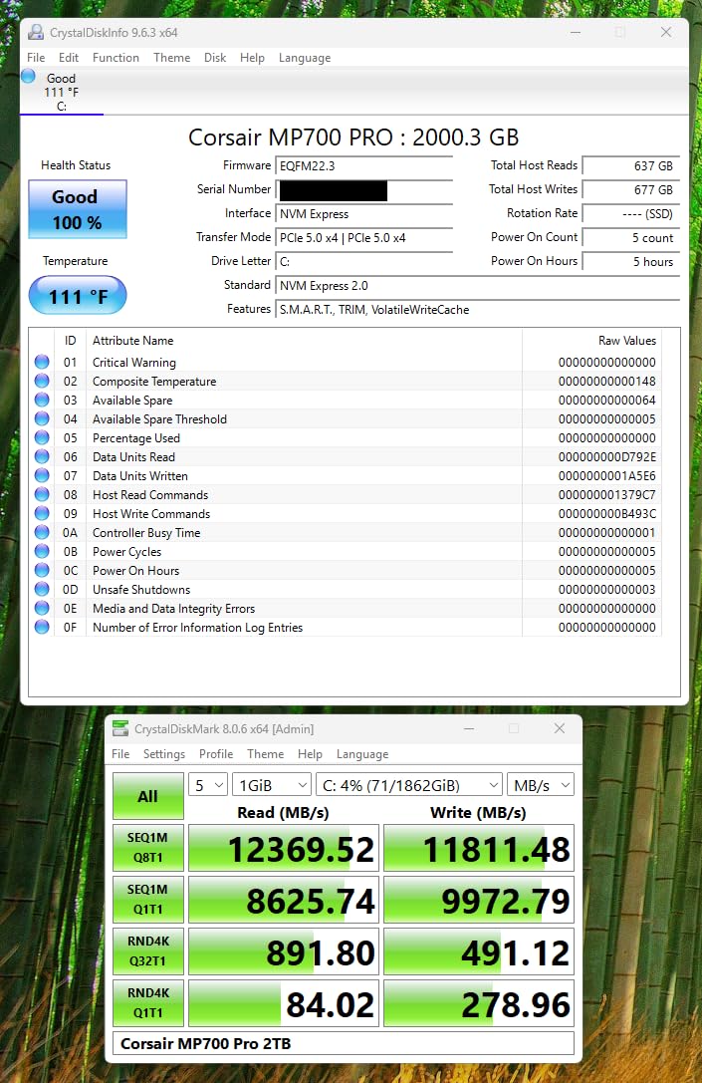Click the Good 100 % health status button
Image resolution: width=702 pixels, height=1083 pixels.
click(78, 209)
